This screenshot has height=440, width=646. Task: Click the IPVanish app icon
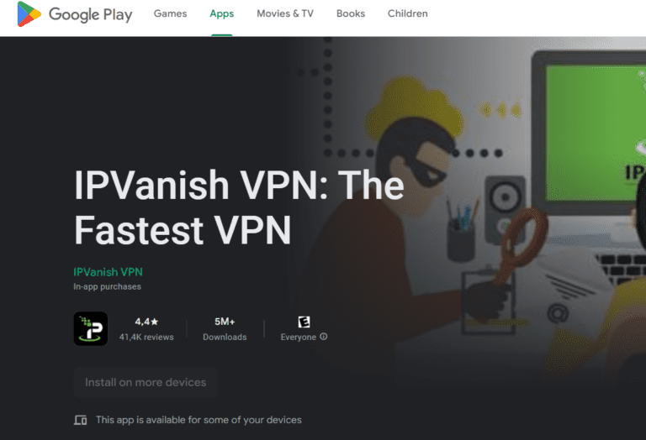(x=91, y=328)
